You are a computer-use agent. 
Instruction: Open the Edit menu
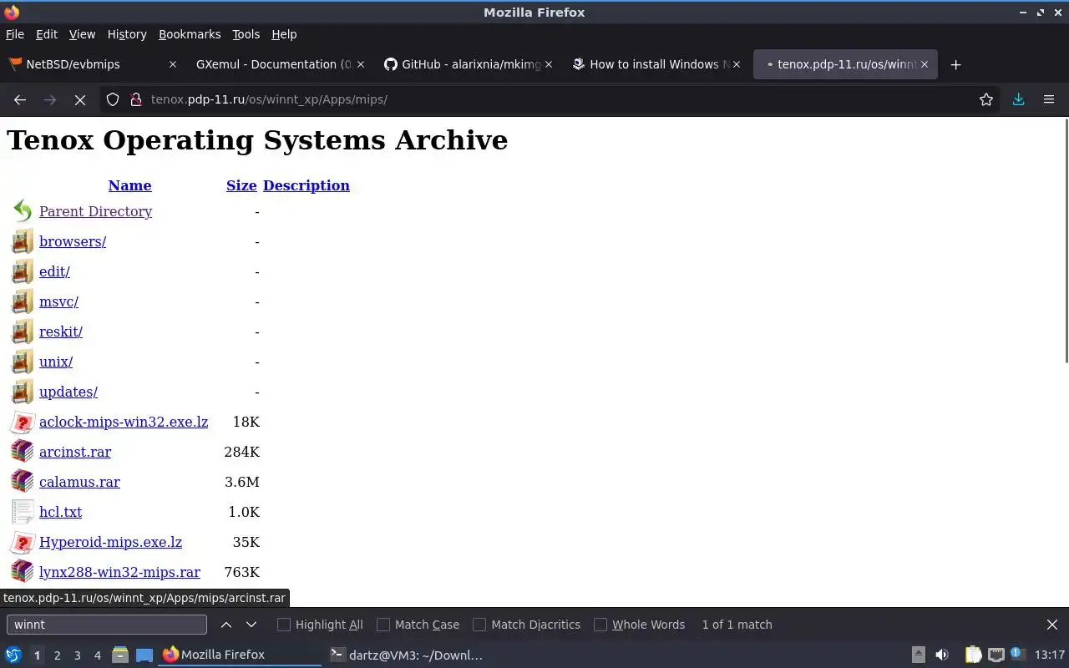coord(47,34)
